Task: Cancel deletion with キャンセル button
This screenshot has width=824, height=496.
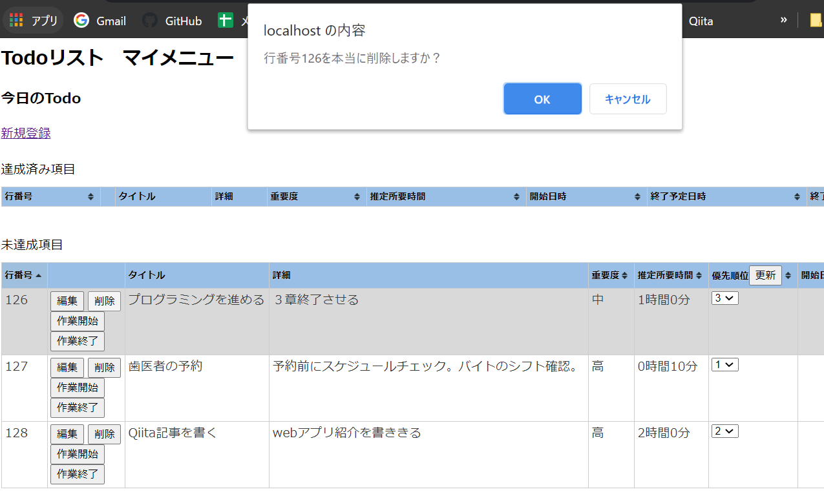Action: tap(628, 99)
